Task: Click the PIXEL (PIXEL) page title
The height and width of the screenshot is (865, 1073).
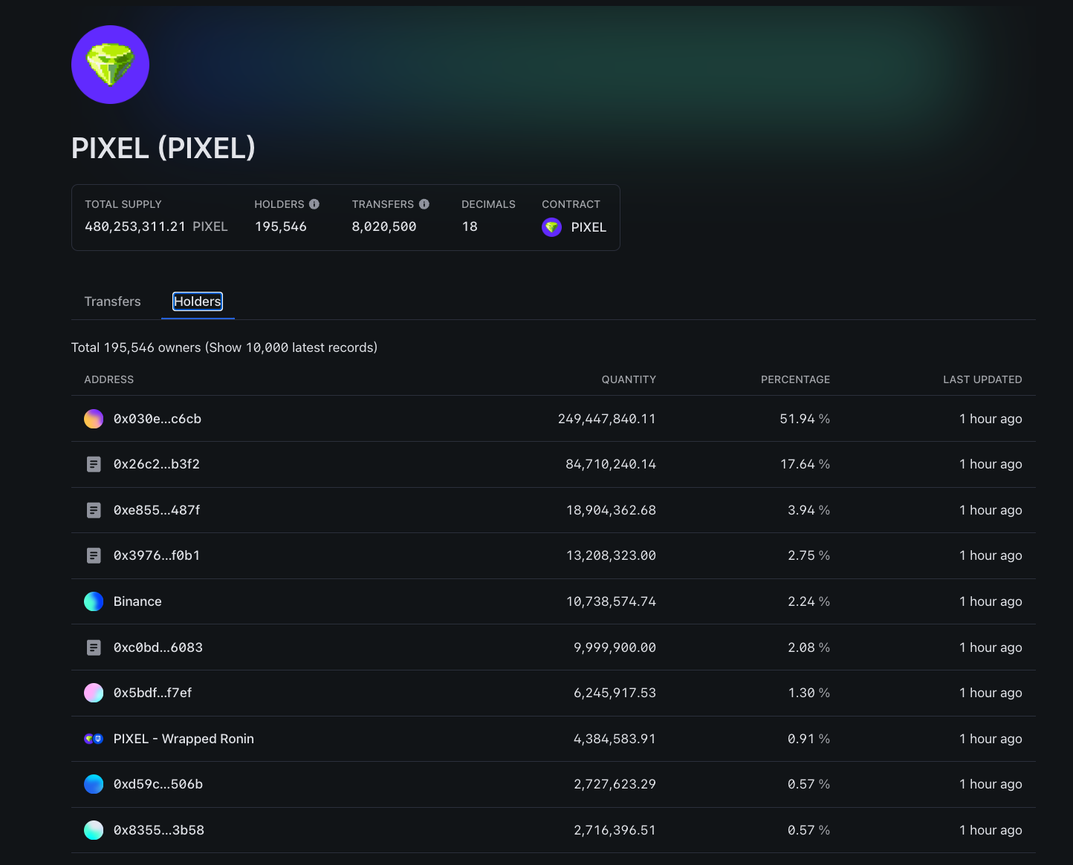Action: (163, 148)
